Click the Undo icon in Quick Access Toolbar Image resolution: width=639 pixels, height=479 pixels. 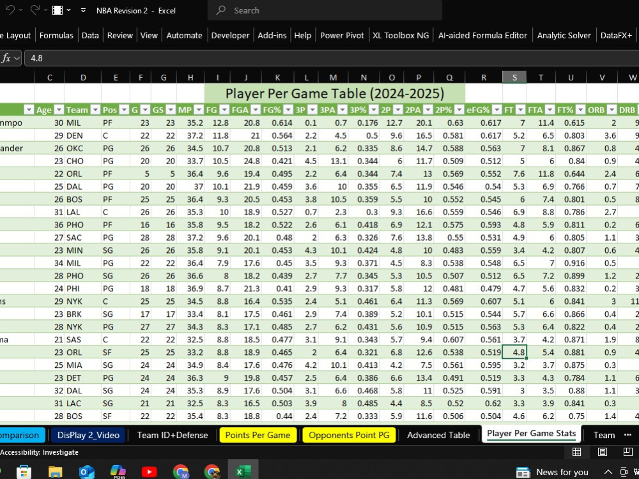9,10
